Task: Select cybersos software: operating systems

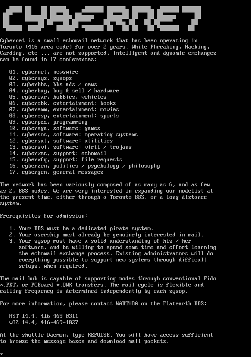Action: coord(73,135)
